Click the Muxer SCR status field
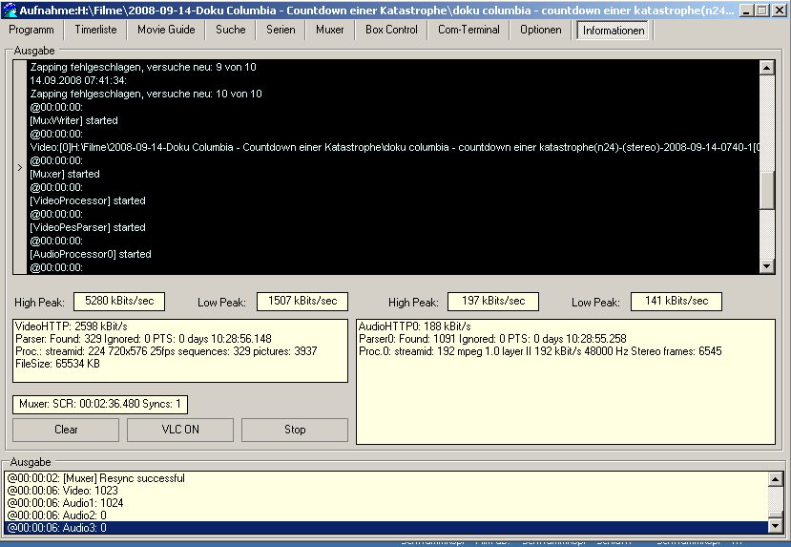 pyautogui.click(x=100, y=404)
